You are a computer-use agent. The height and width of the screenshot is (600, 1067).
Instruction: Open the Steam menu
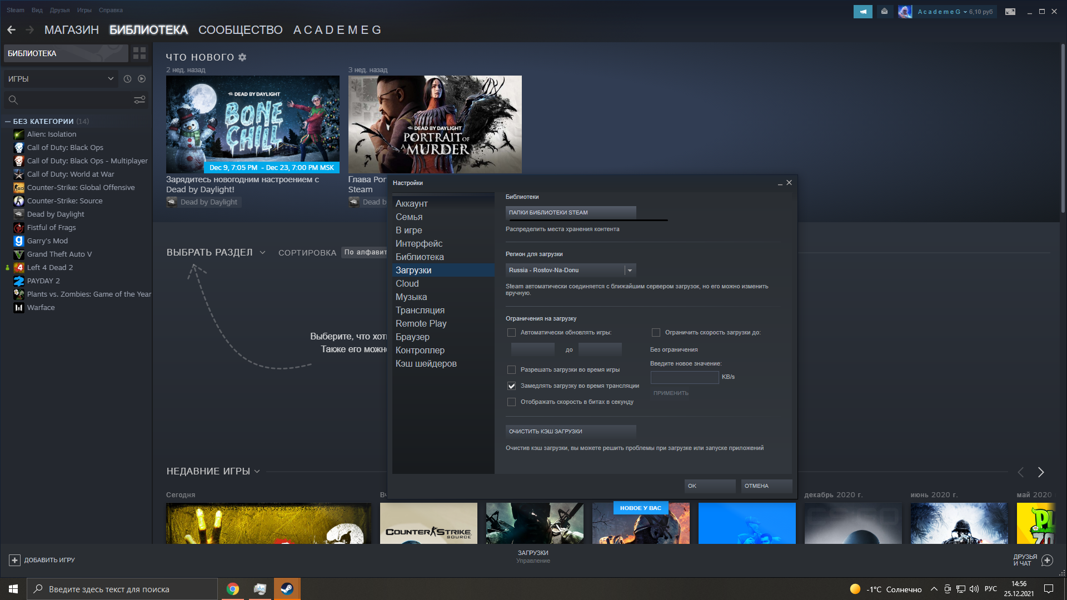click(16, 10)
